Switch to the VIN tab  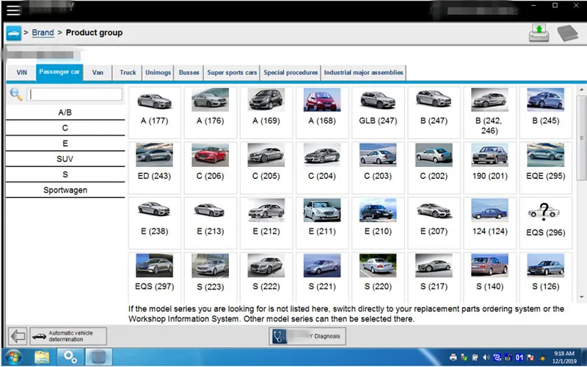[22, 73]
